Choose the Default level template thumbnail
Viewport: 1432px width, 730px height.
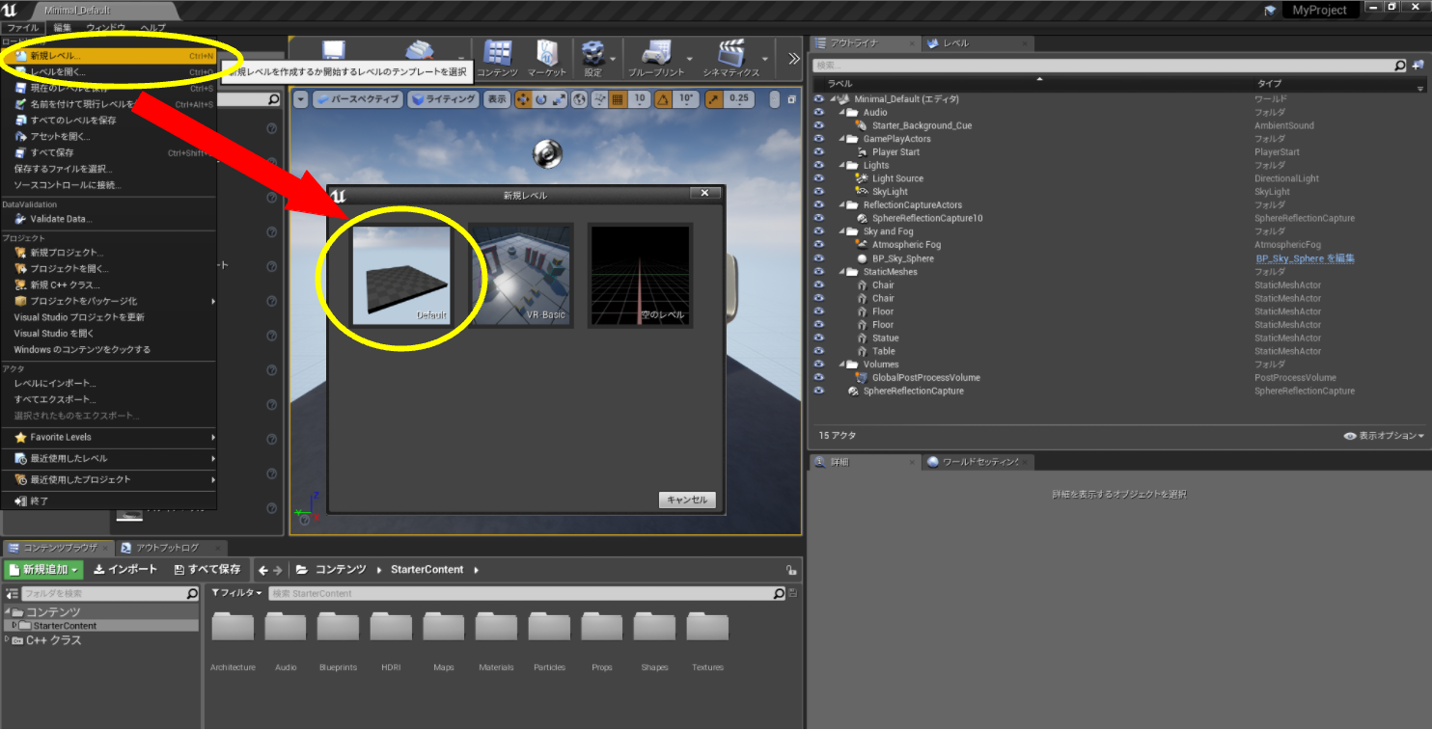pos(401,275)
